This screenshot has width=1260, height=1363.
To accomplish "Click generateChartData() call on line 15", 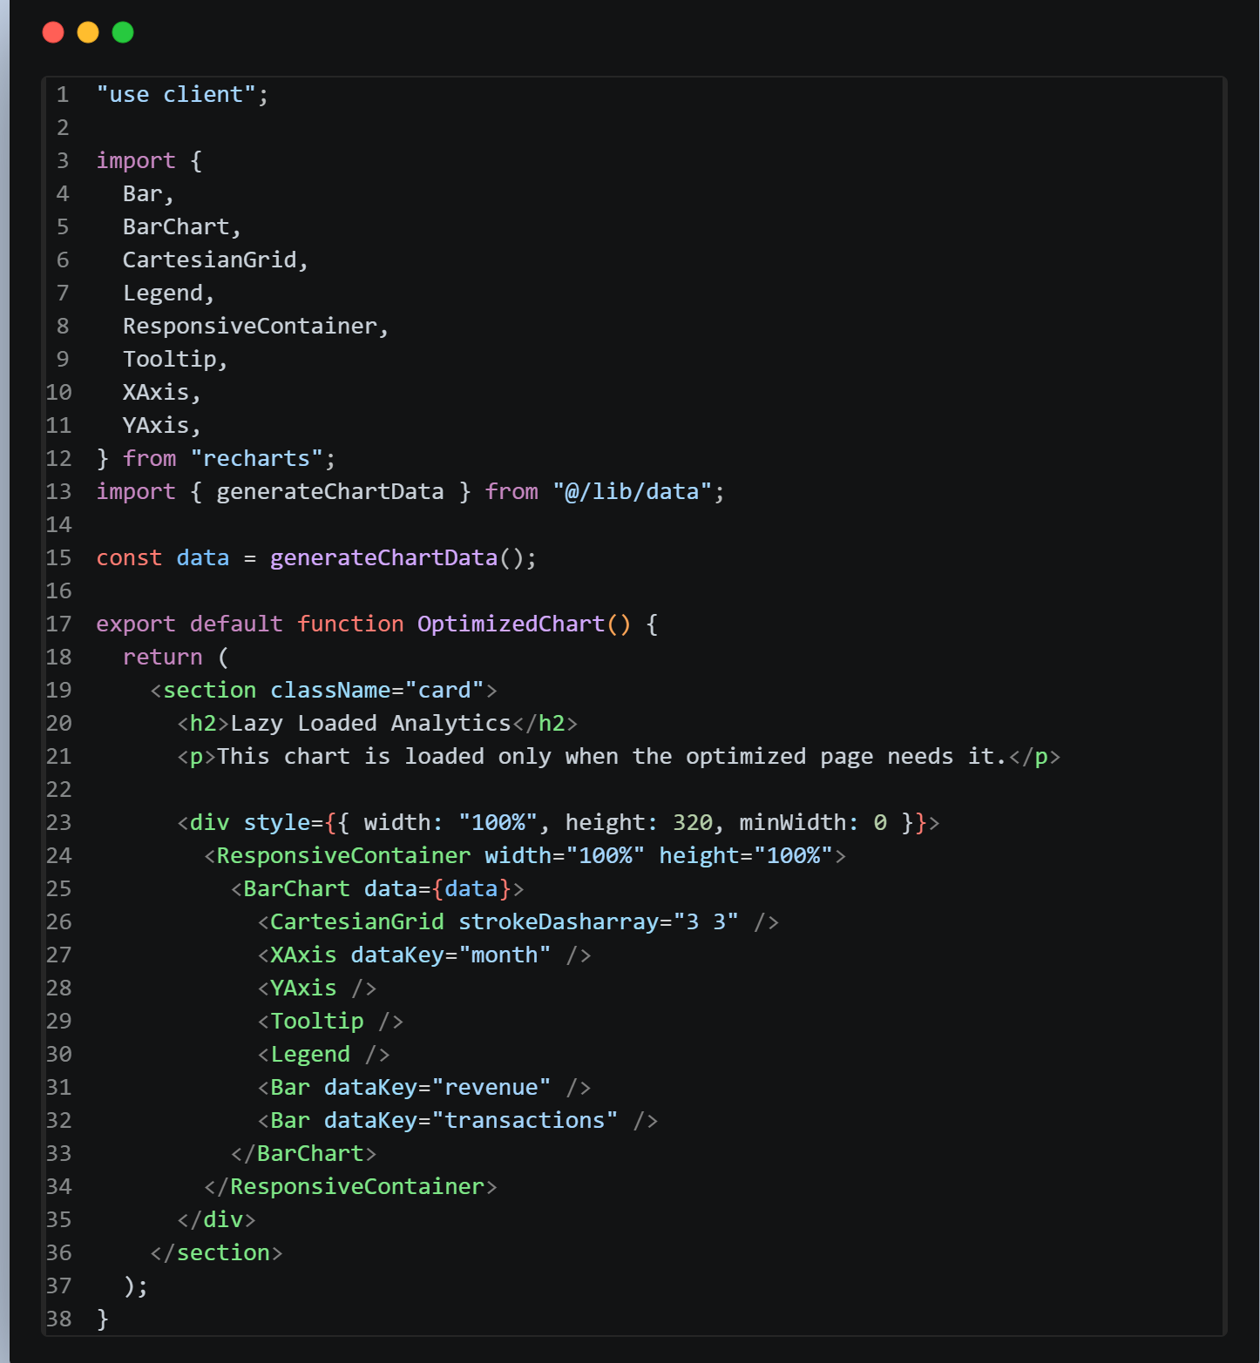I will point(396,557).
